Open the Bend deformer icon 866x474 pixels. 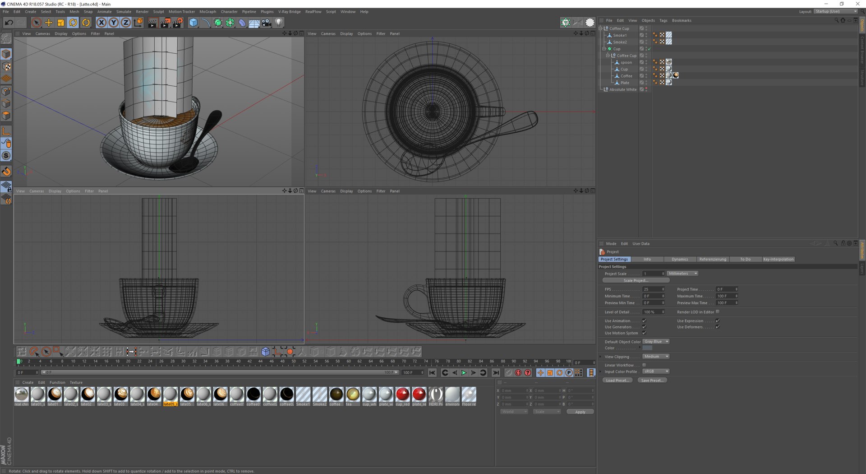(242, 23)
